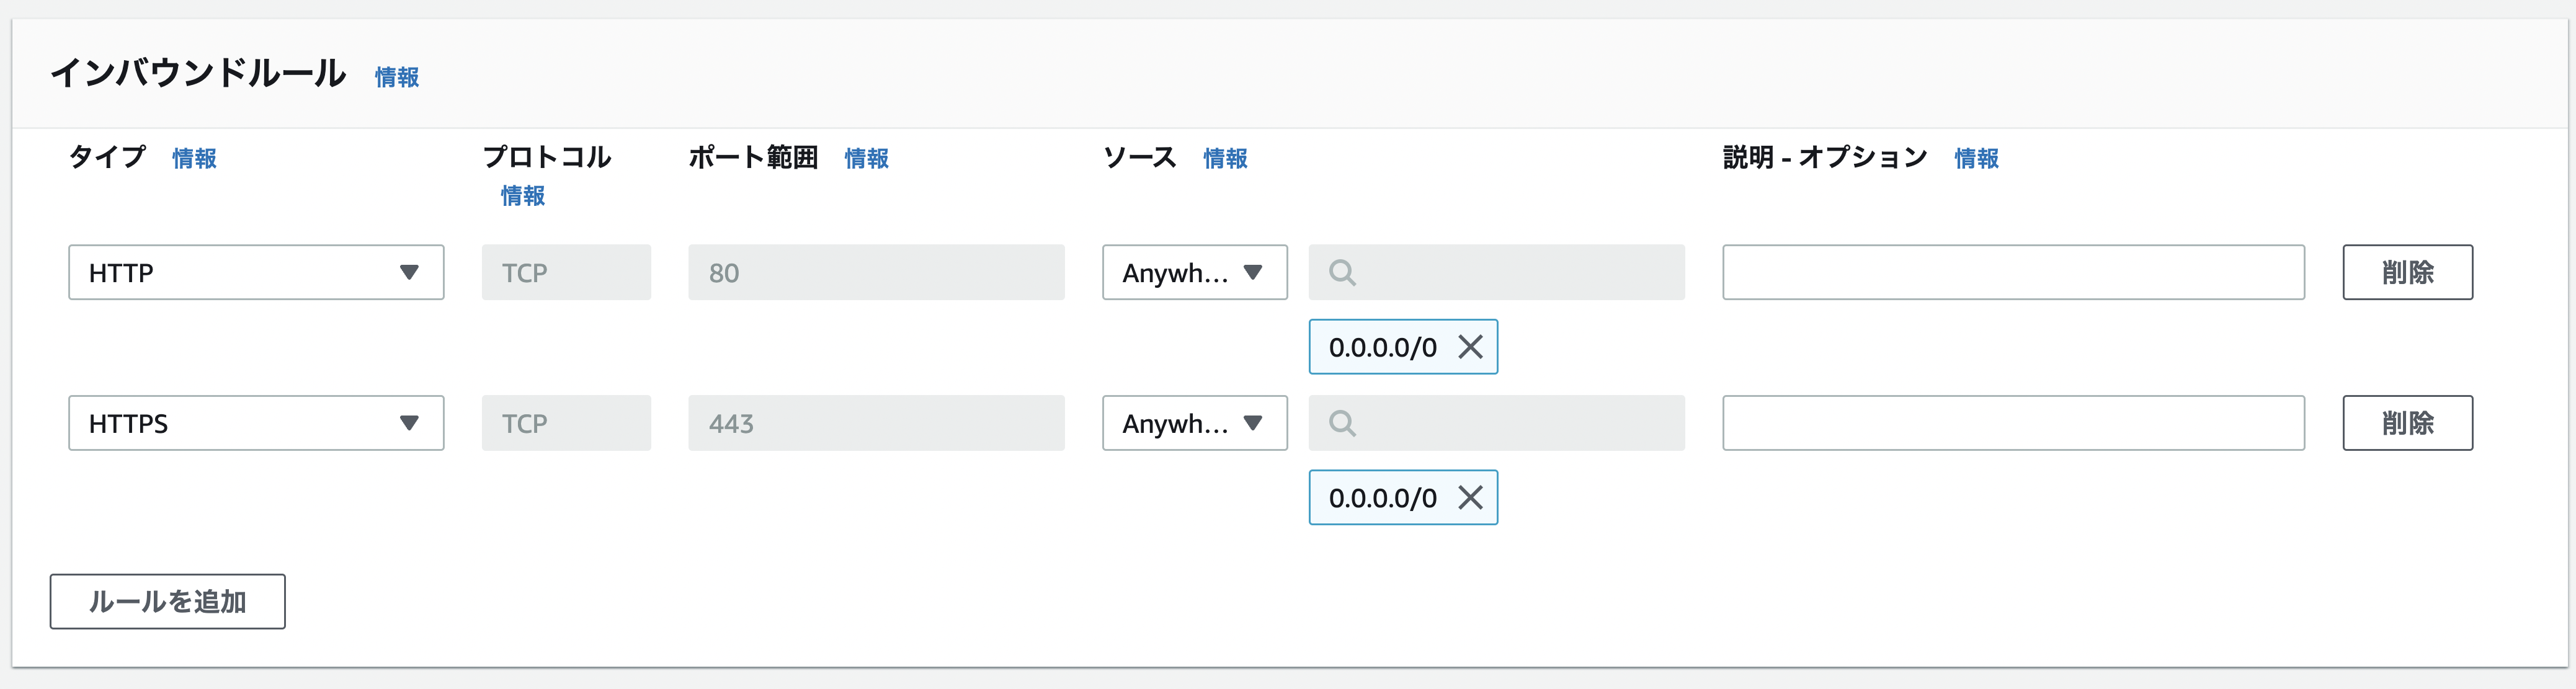Image resolution: width=2576 pixels, height=689 pixels.
Task: Open 情報 next to インバウンドルール heading
Action: pyautogui.click(x=395, y=77)
